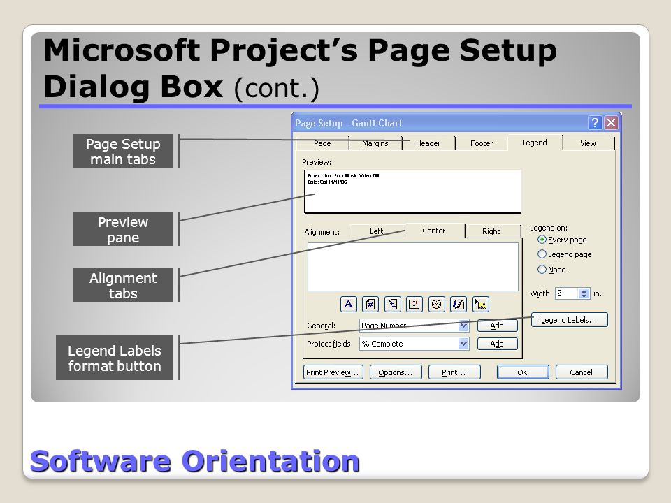Choose the Left alignment tab

376,231
